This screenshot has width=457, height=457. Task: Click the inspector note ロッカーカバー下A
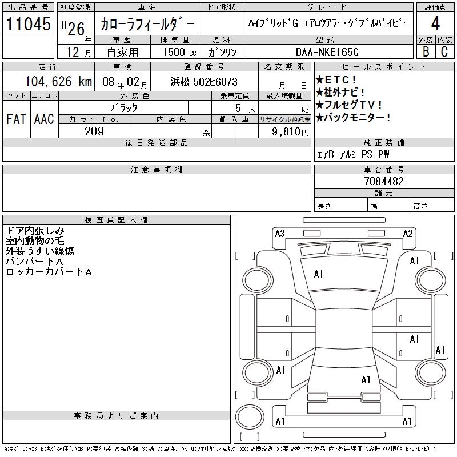pos(49,272)
